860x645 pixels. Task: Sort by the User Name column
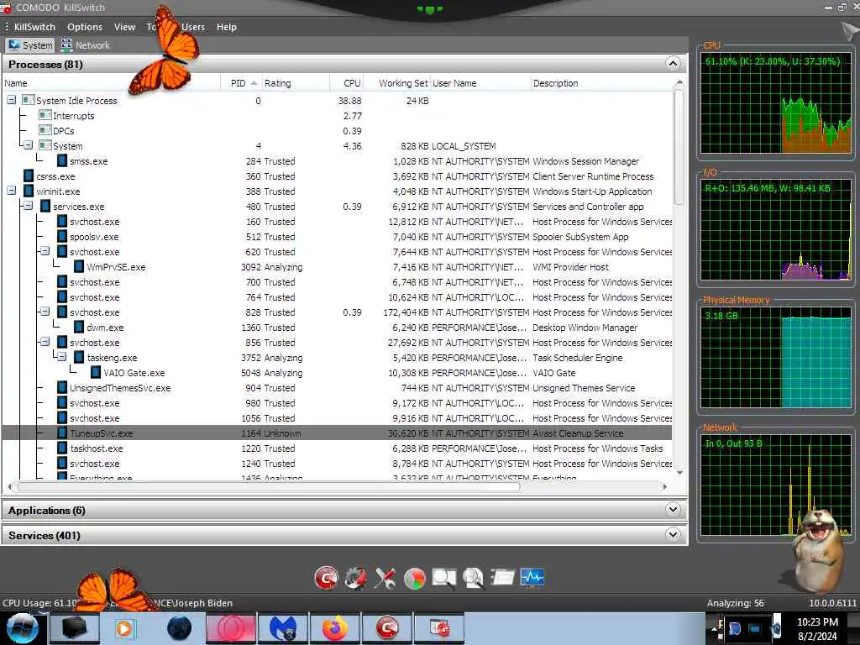click(x=480, y=83)
